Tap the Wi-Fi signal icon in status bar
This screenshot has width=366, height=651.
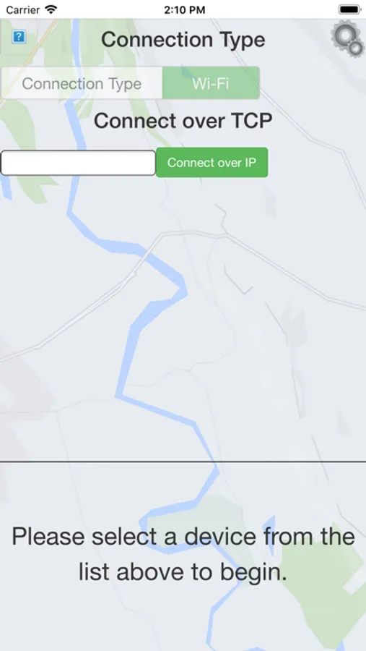tap(51, 9)
